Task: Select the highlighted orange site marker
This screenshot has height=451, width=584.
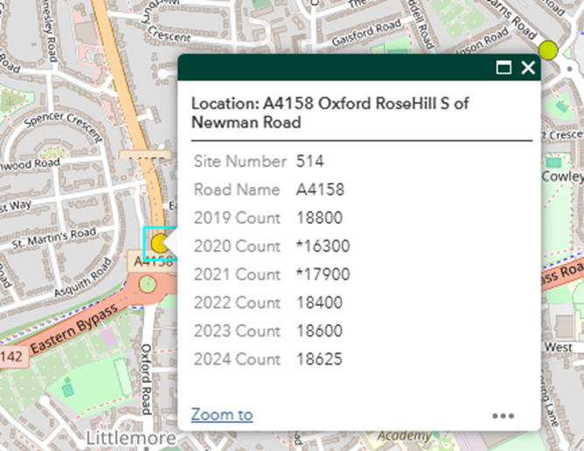Action: 159,243
